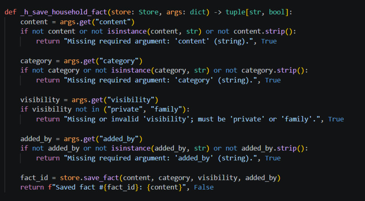
Task: Click category.strip() call
Action: 273,71
